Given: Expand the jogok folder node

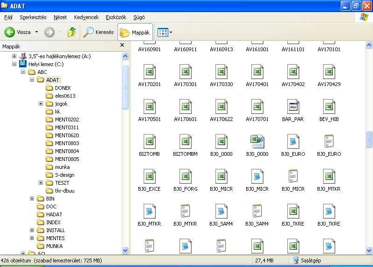Looking at the screenshot, I should (x=41, y=103).
